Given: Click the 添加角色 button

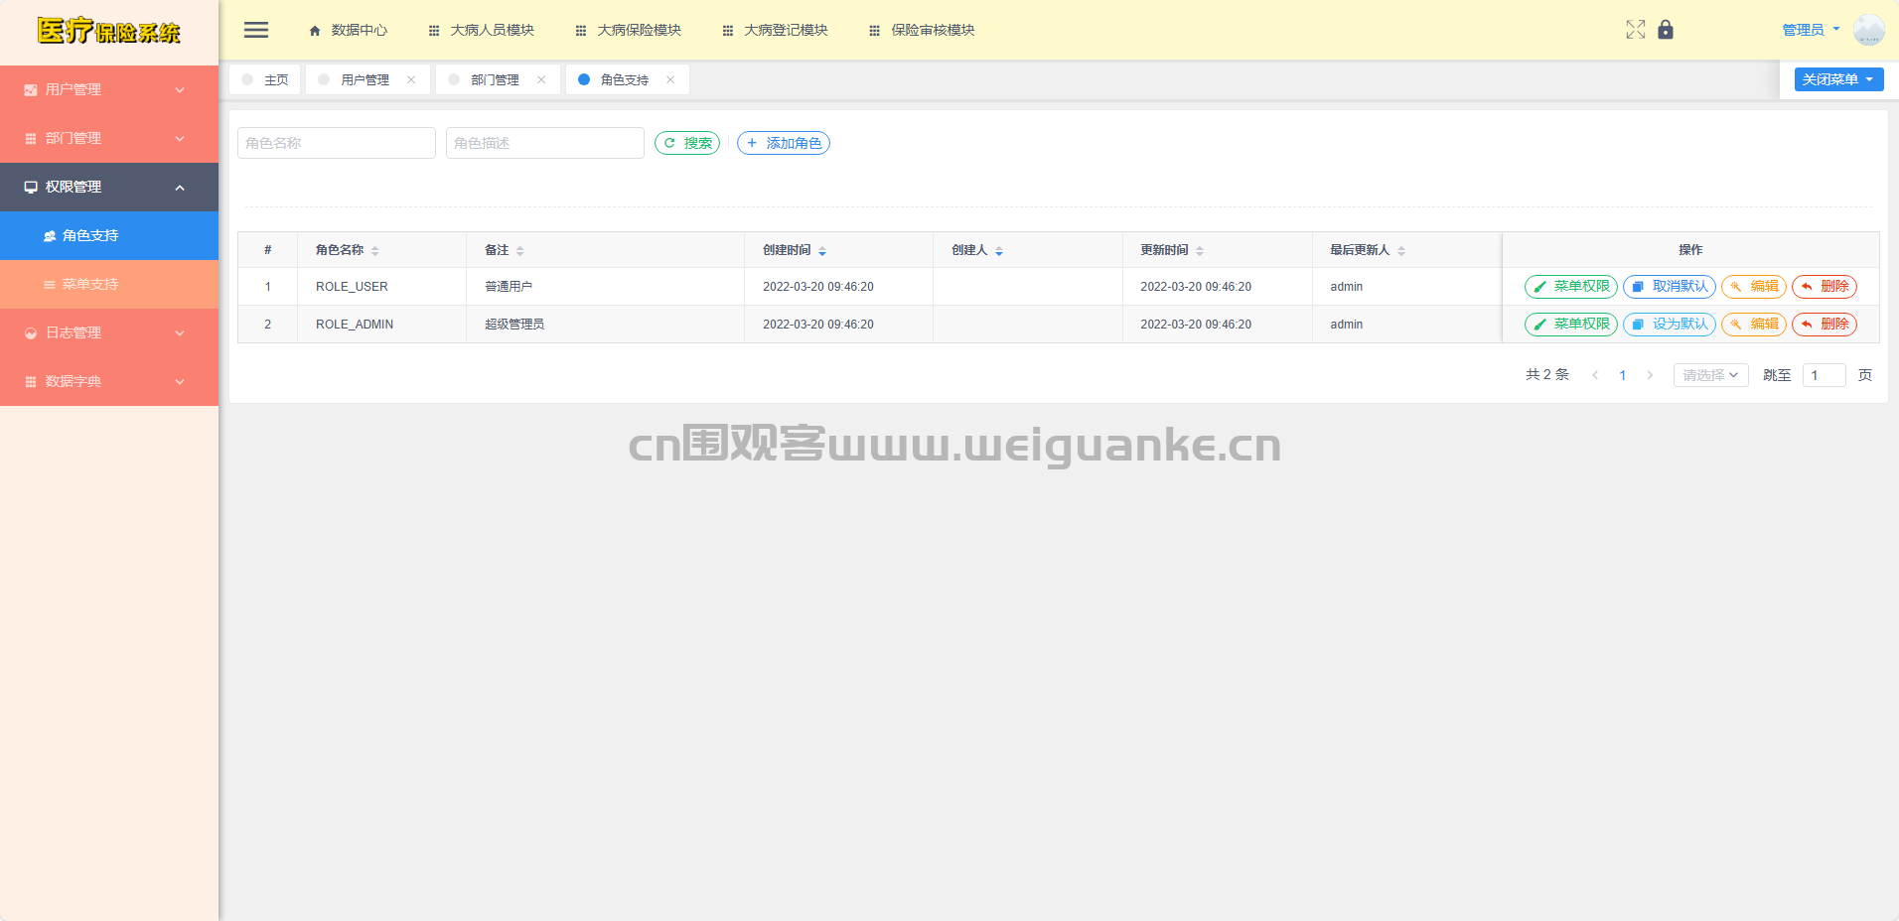Looking at the screenshot, I should [784, 143].
